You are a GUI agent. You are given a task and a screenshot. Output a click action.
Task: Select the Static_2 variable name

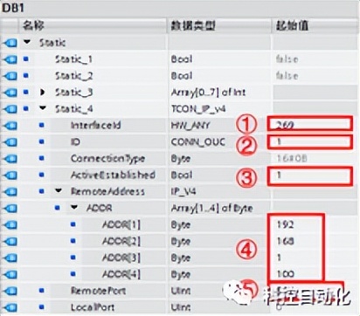click(x=74, y=76)
